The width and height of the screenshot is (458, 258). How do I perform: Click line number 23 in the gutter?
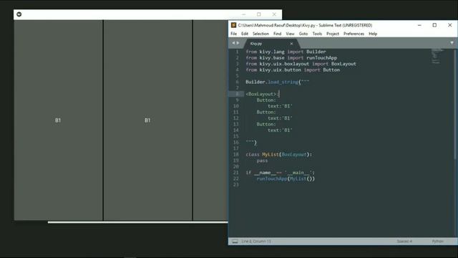236,185
